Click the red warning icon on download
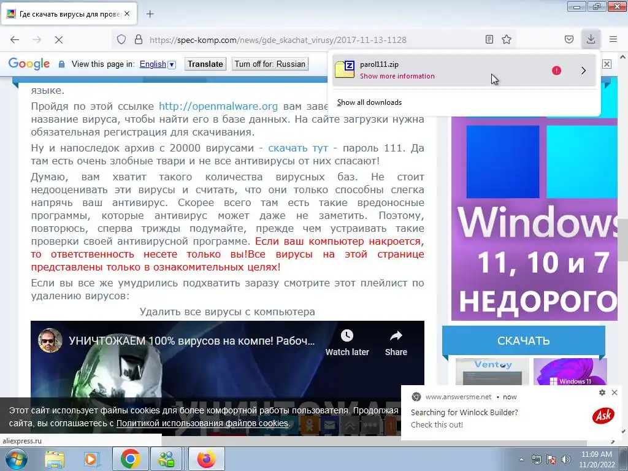 tap(556, 71)
